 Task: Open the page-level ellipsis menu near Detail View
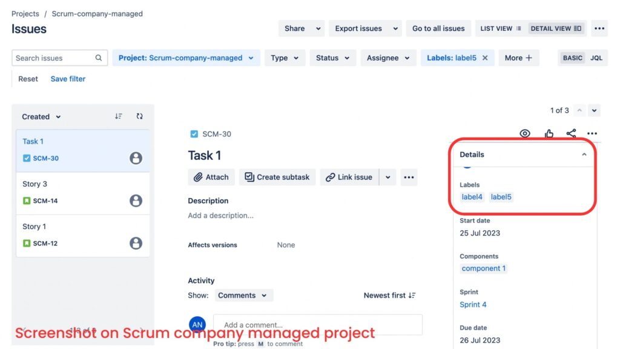coord(599,28)
